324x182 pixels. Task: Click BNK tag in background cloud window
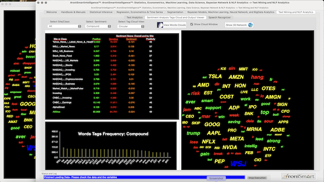[28, 120]
